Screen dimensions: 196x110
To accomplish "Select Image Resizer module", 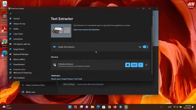I will 19,49.
